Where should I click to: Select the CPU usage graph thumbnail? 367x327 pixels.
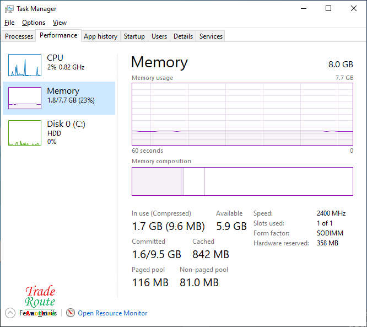[25, 65]
